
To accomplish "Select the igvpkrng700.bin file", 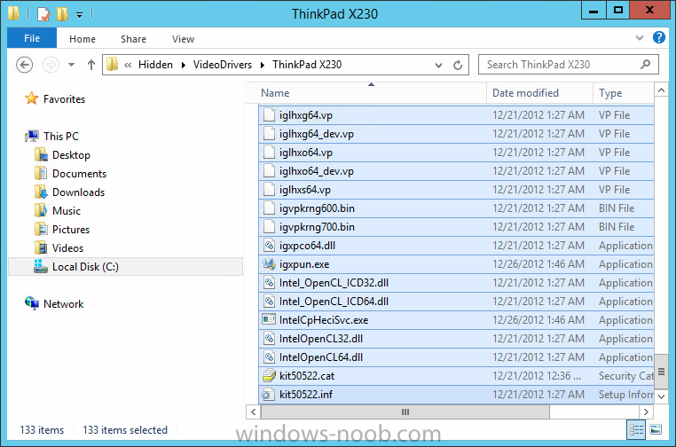I will click(456, 227).
